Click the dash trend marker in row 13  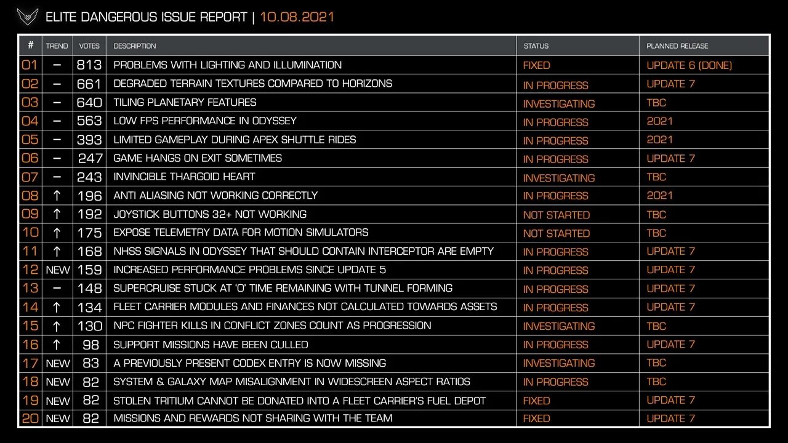pyautogui.click(x=57, y=289)
